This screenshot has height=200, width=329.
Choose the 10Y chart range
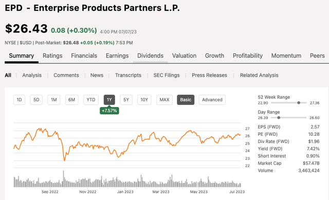click(x=144, y=100)
